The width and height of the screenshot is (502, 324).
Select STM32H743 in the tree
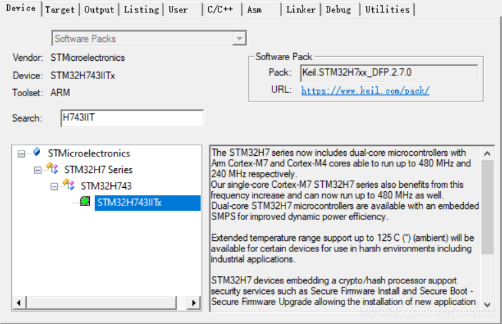(106, 186)
